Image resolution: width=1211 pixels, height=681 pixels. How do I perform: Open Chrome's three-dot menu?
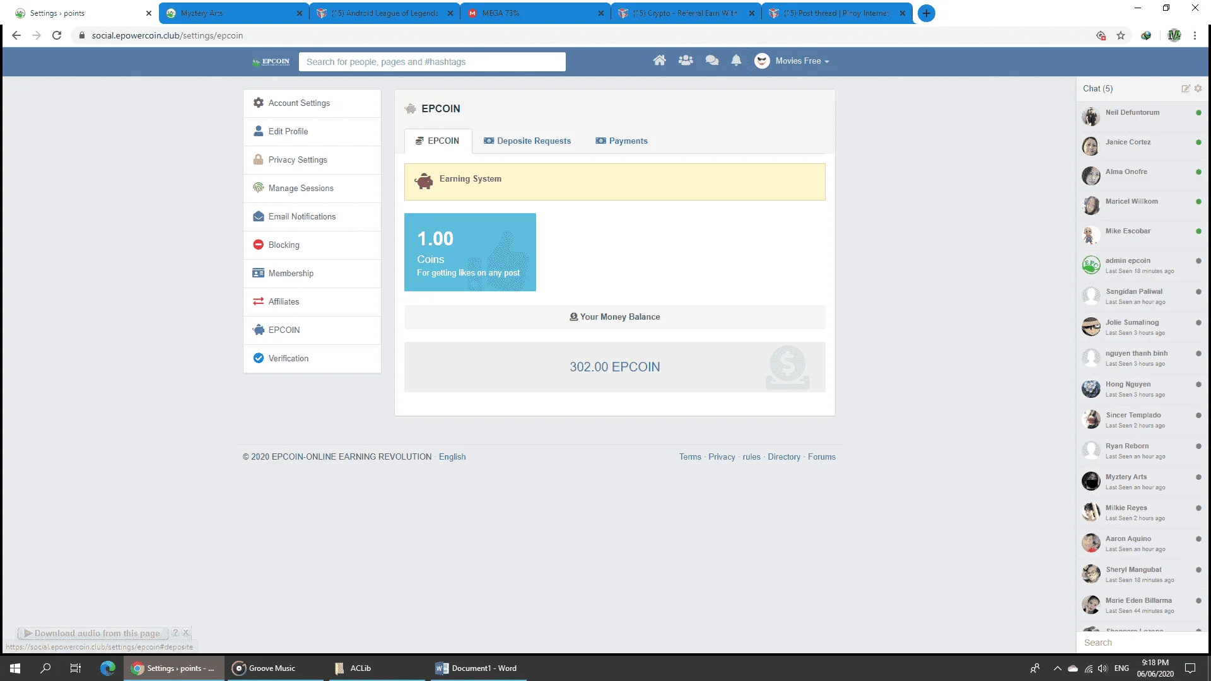click(1195, 35)
